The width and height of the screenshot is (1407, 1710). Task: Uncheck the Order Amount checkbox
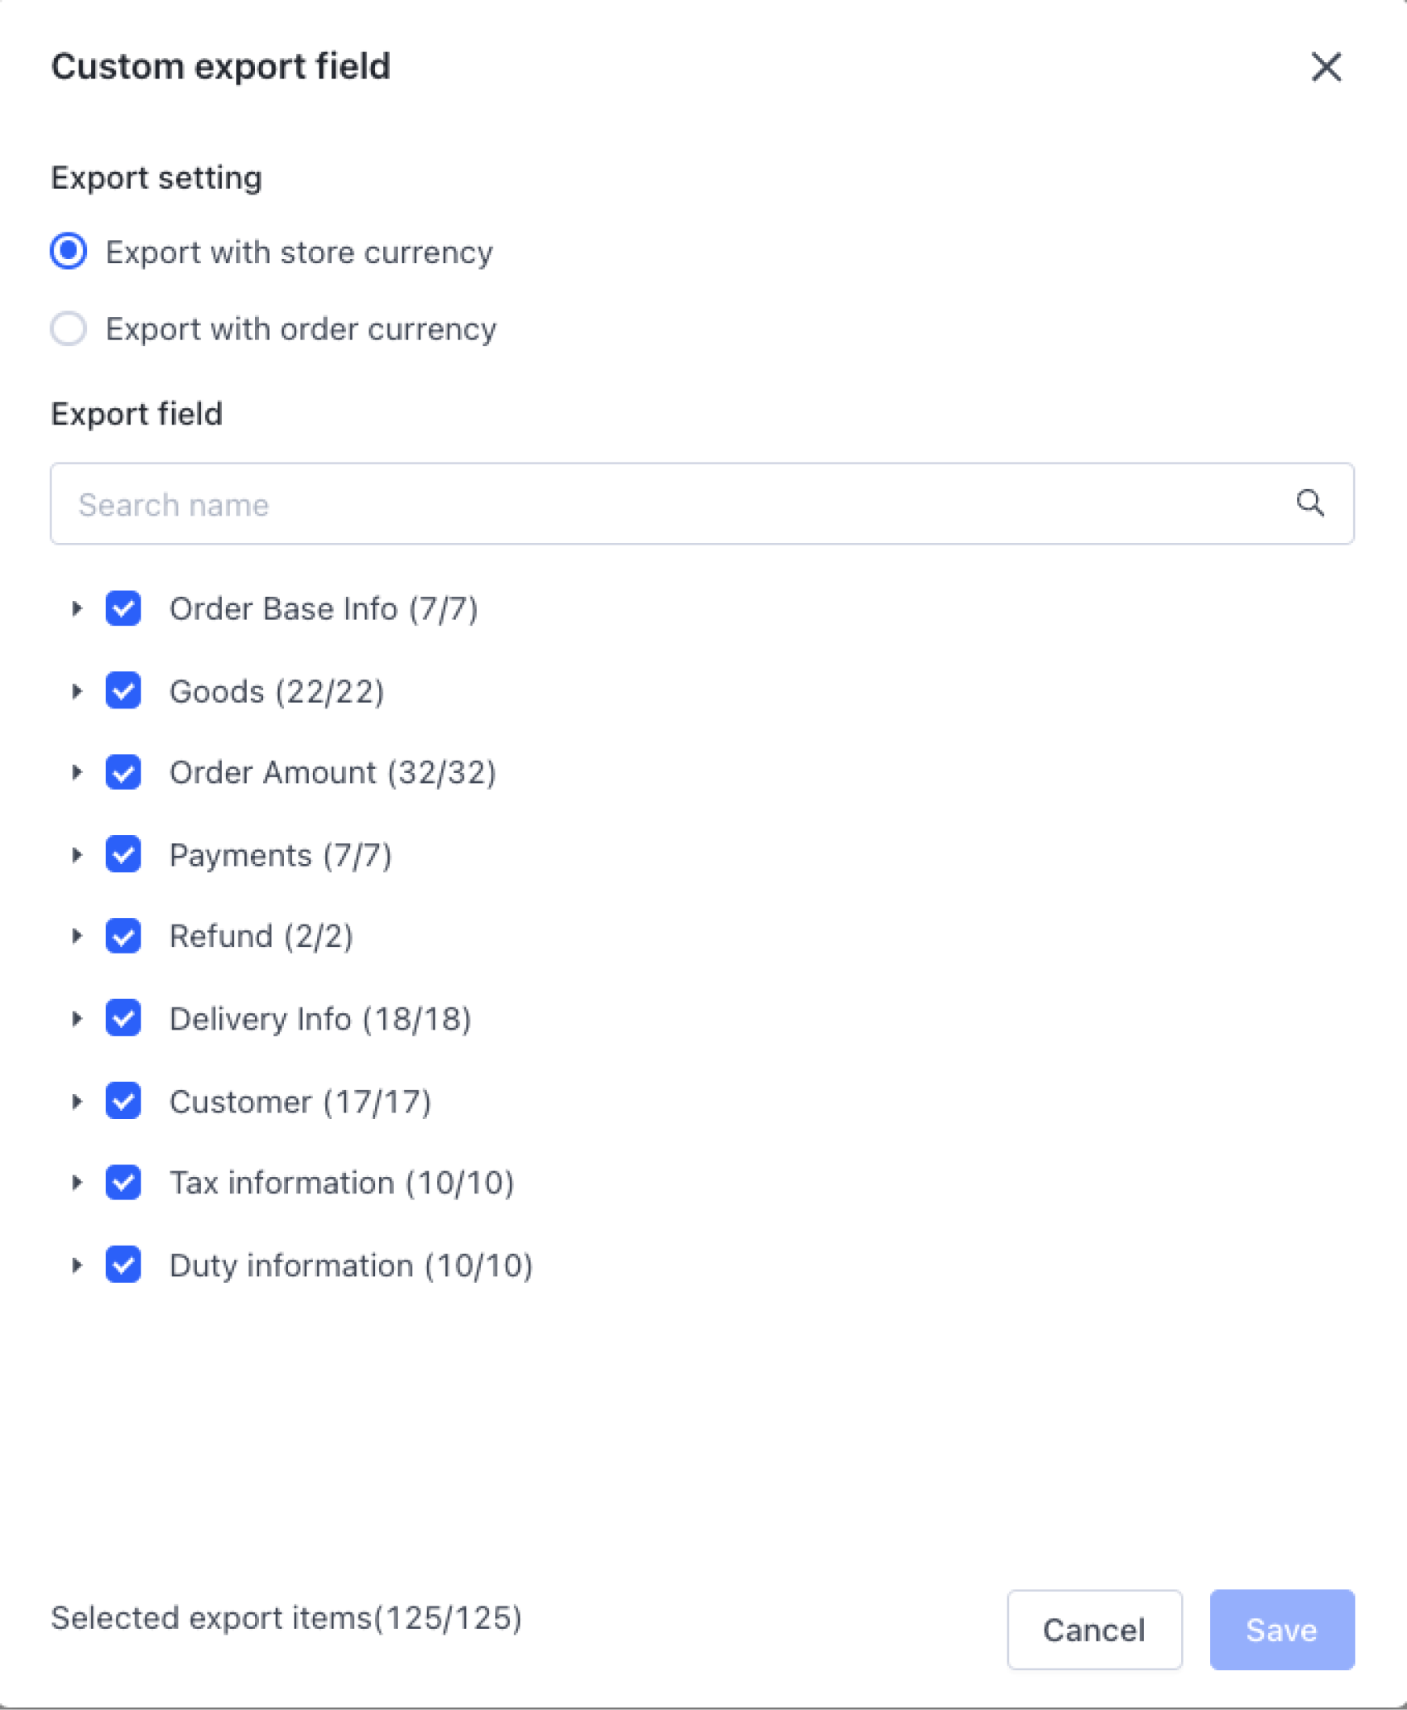tap(123, 772)
